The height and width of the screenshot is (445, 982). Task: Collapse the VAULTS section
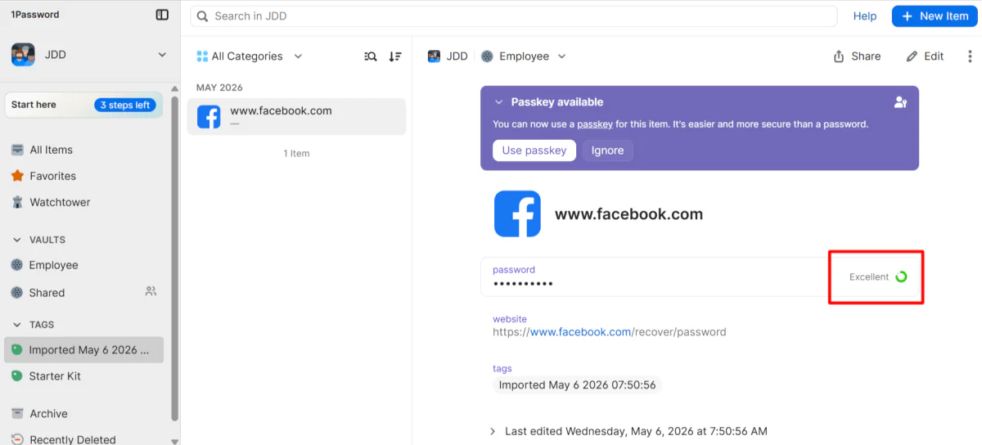coord(17,240)
